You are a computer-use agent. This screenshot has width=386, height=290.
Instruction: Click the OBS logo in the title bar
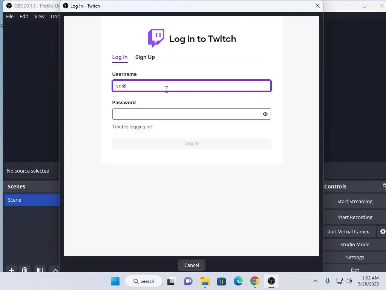tap(9, 6)
